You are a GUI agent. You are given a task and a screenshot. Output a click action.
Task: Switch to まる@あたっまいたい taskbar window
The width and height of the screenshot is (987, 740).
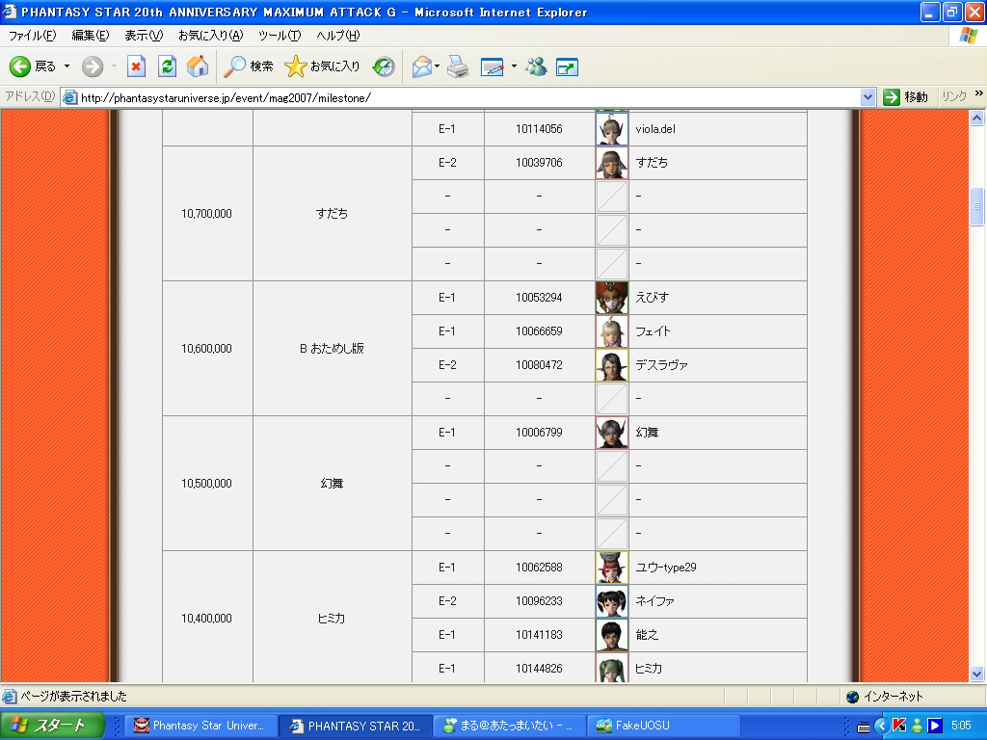(509, 726)
